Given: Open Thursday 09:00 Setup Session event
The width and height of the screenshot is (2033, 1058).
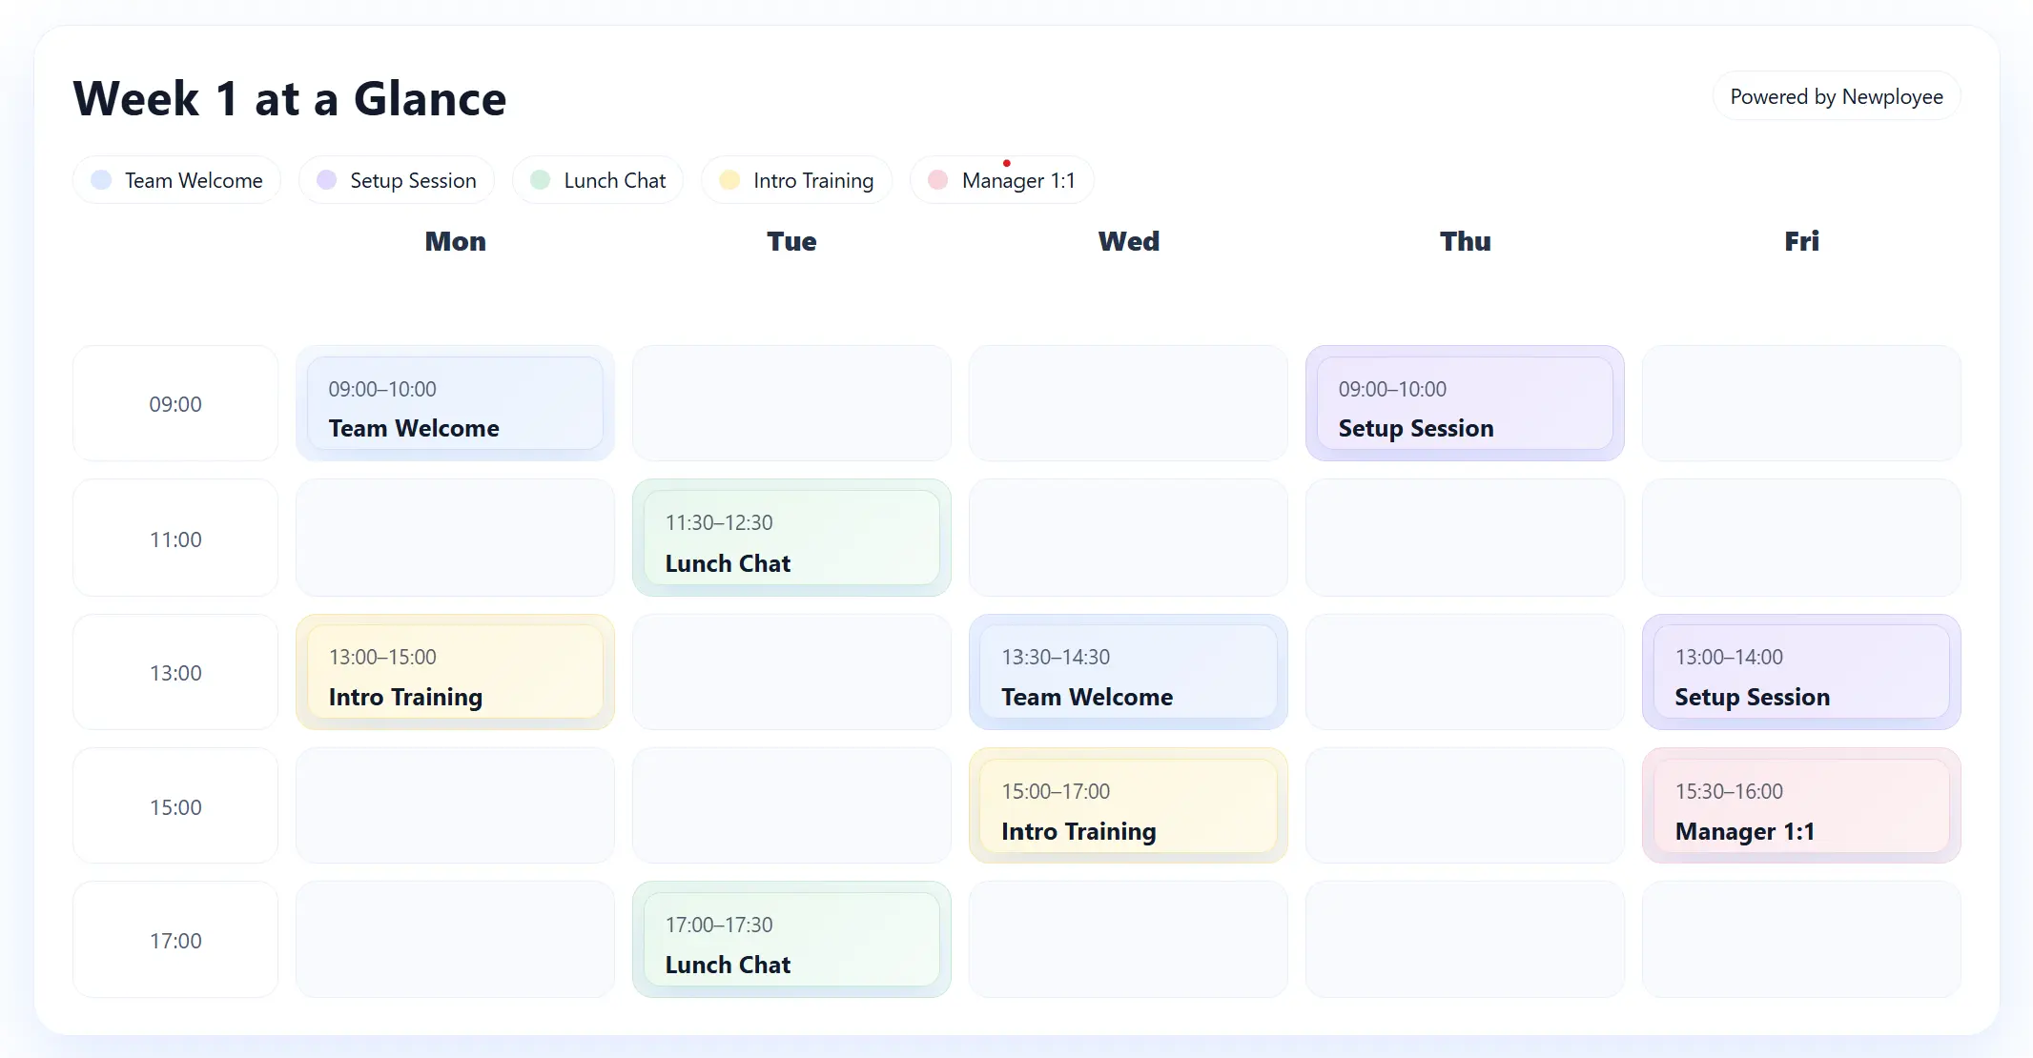Looking at the screenshot, I should pyautogui.click(x=1465, y=404).
